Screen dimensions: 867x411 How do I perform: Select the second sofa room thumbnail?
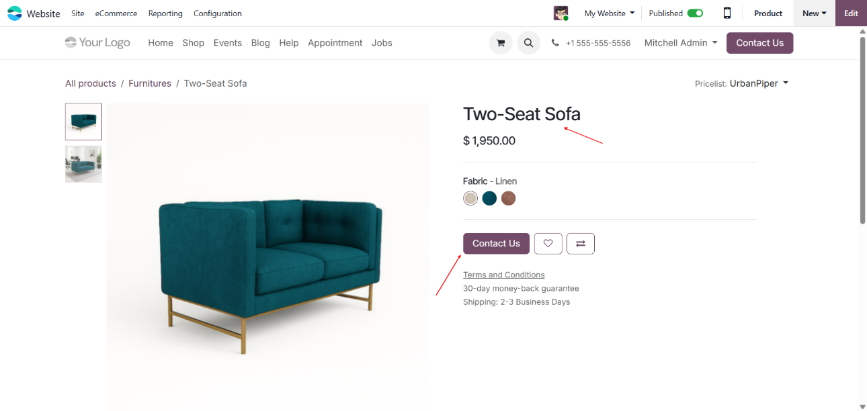click(x=83, y=164)
